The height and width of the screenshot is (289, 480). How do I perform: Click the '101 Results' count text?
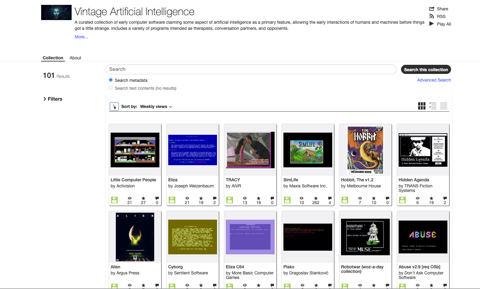(x=56, y=75)
